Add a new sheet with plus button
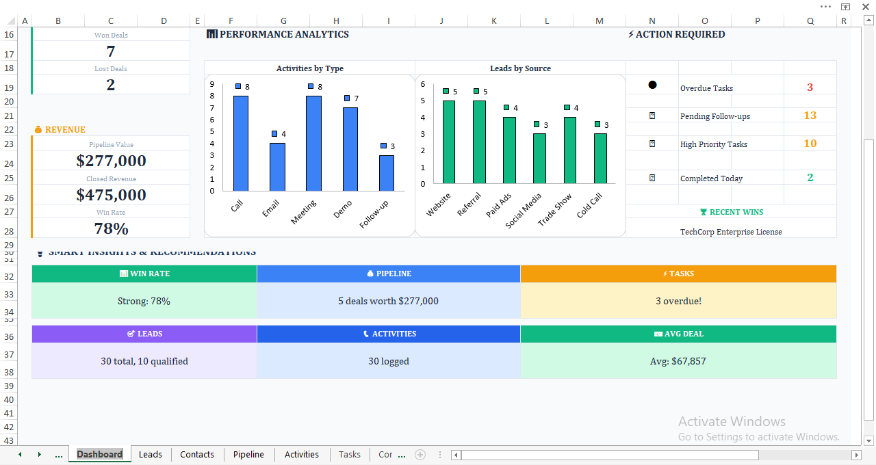The image size is (876, 465). pos(420,455)
